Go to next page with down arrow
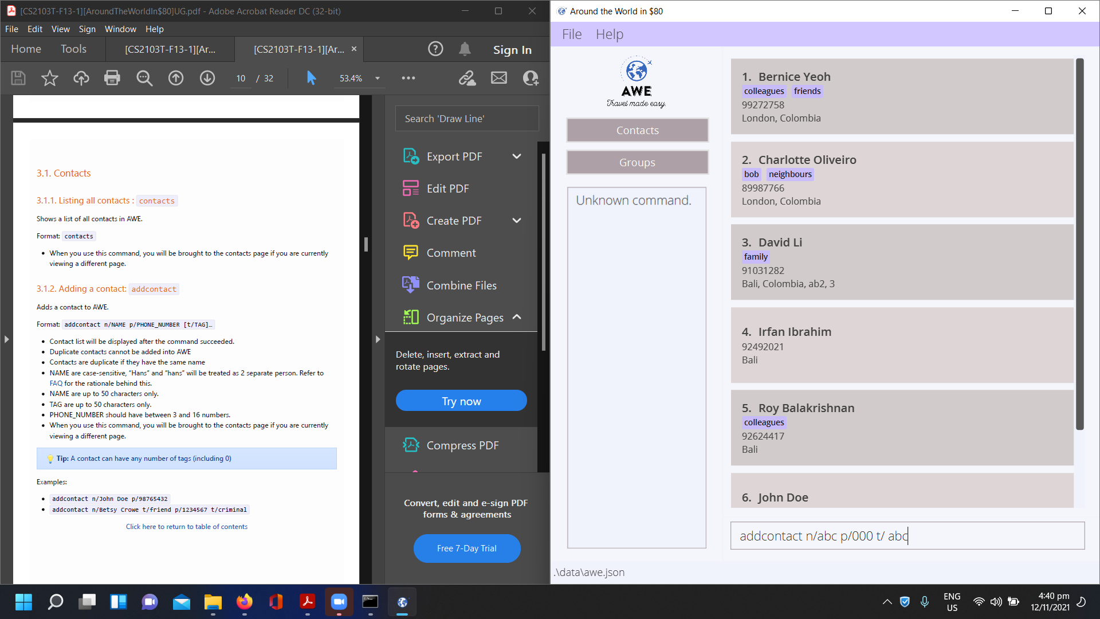The width and height of the screenshot is (1100, 619). point(207,78)
